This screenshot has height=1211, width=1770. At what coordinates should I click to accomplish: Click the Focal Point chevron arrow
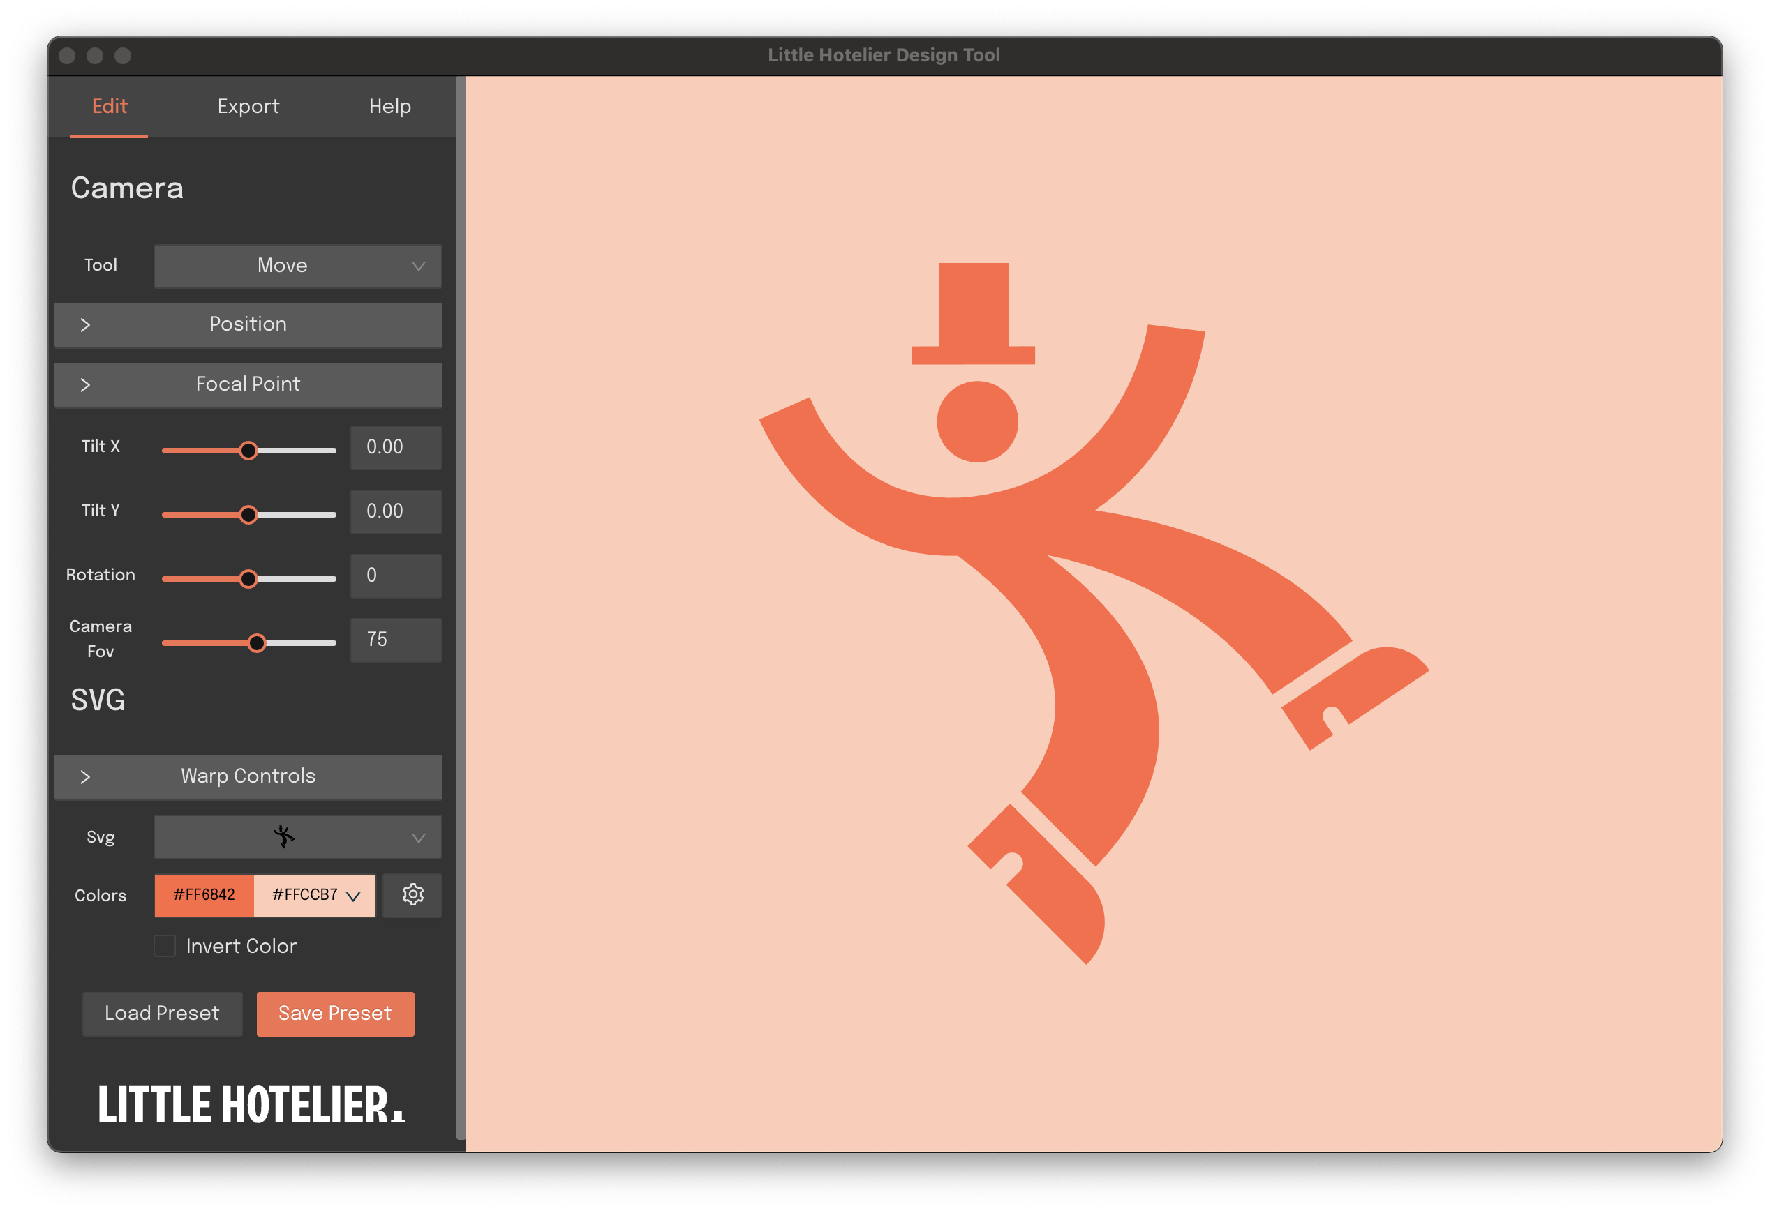(x=85, y=385)
